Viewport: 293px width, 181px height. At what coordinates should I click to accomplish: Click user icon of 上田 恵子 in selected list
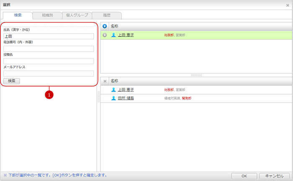point(113,90)
